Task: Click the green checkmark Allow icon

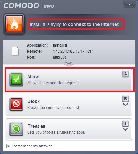Action: click(16, 80)
